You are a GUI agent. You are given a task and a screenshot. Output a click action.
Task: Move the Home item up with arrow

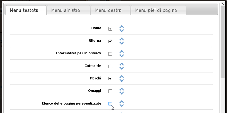(x=122, y=27)
